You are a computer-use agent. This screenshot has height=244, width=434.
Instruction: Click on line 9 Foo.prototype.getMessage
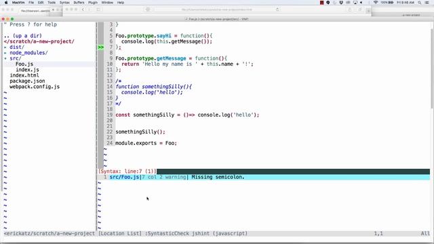171,58
